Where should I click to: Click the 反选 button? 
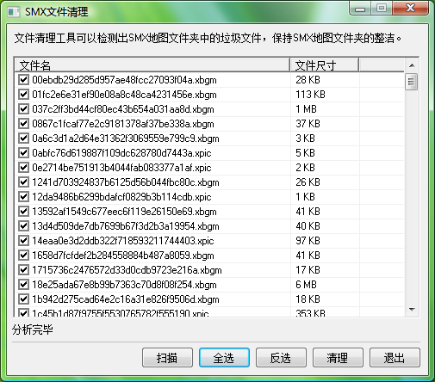click(281, 358)
